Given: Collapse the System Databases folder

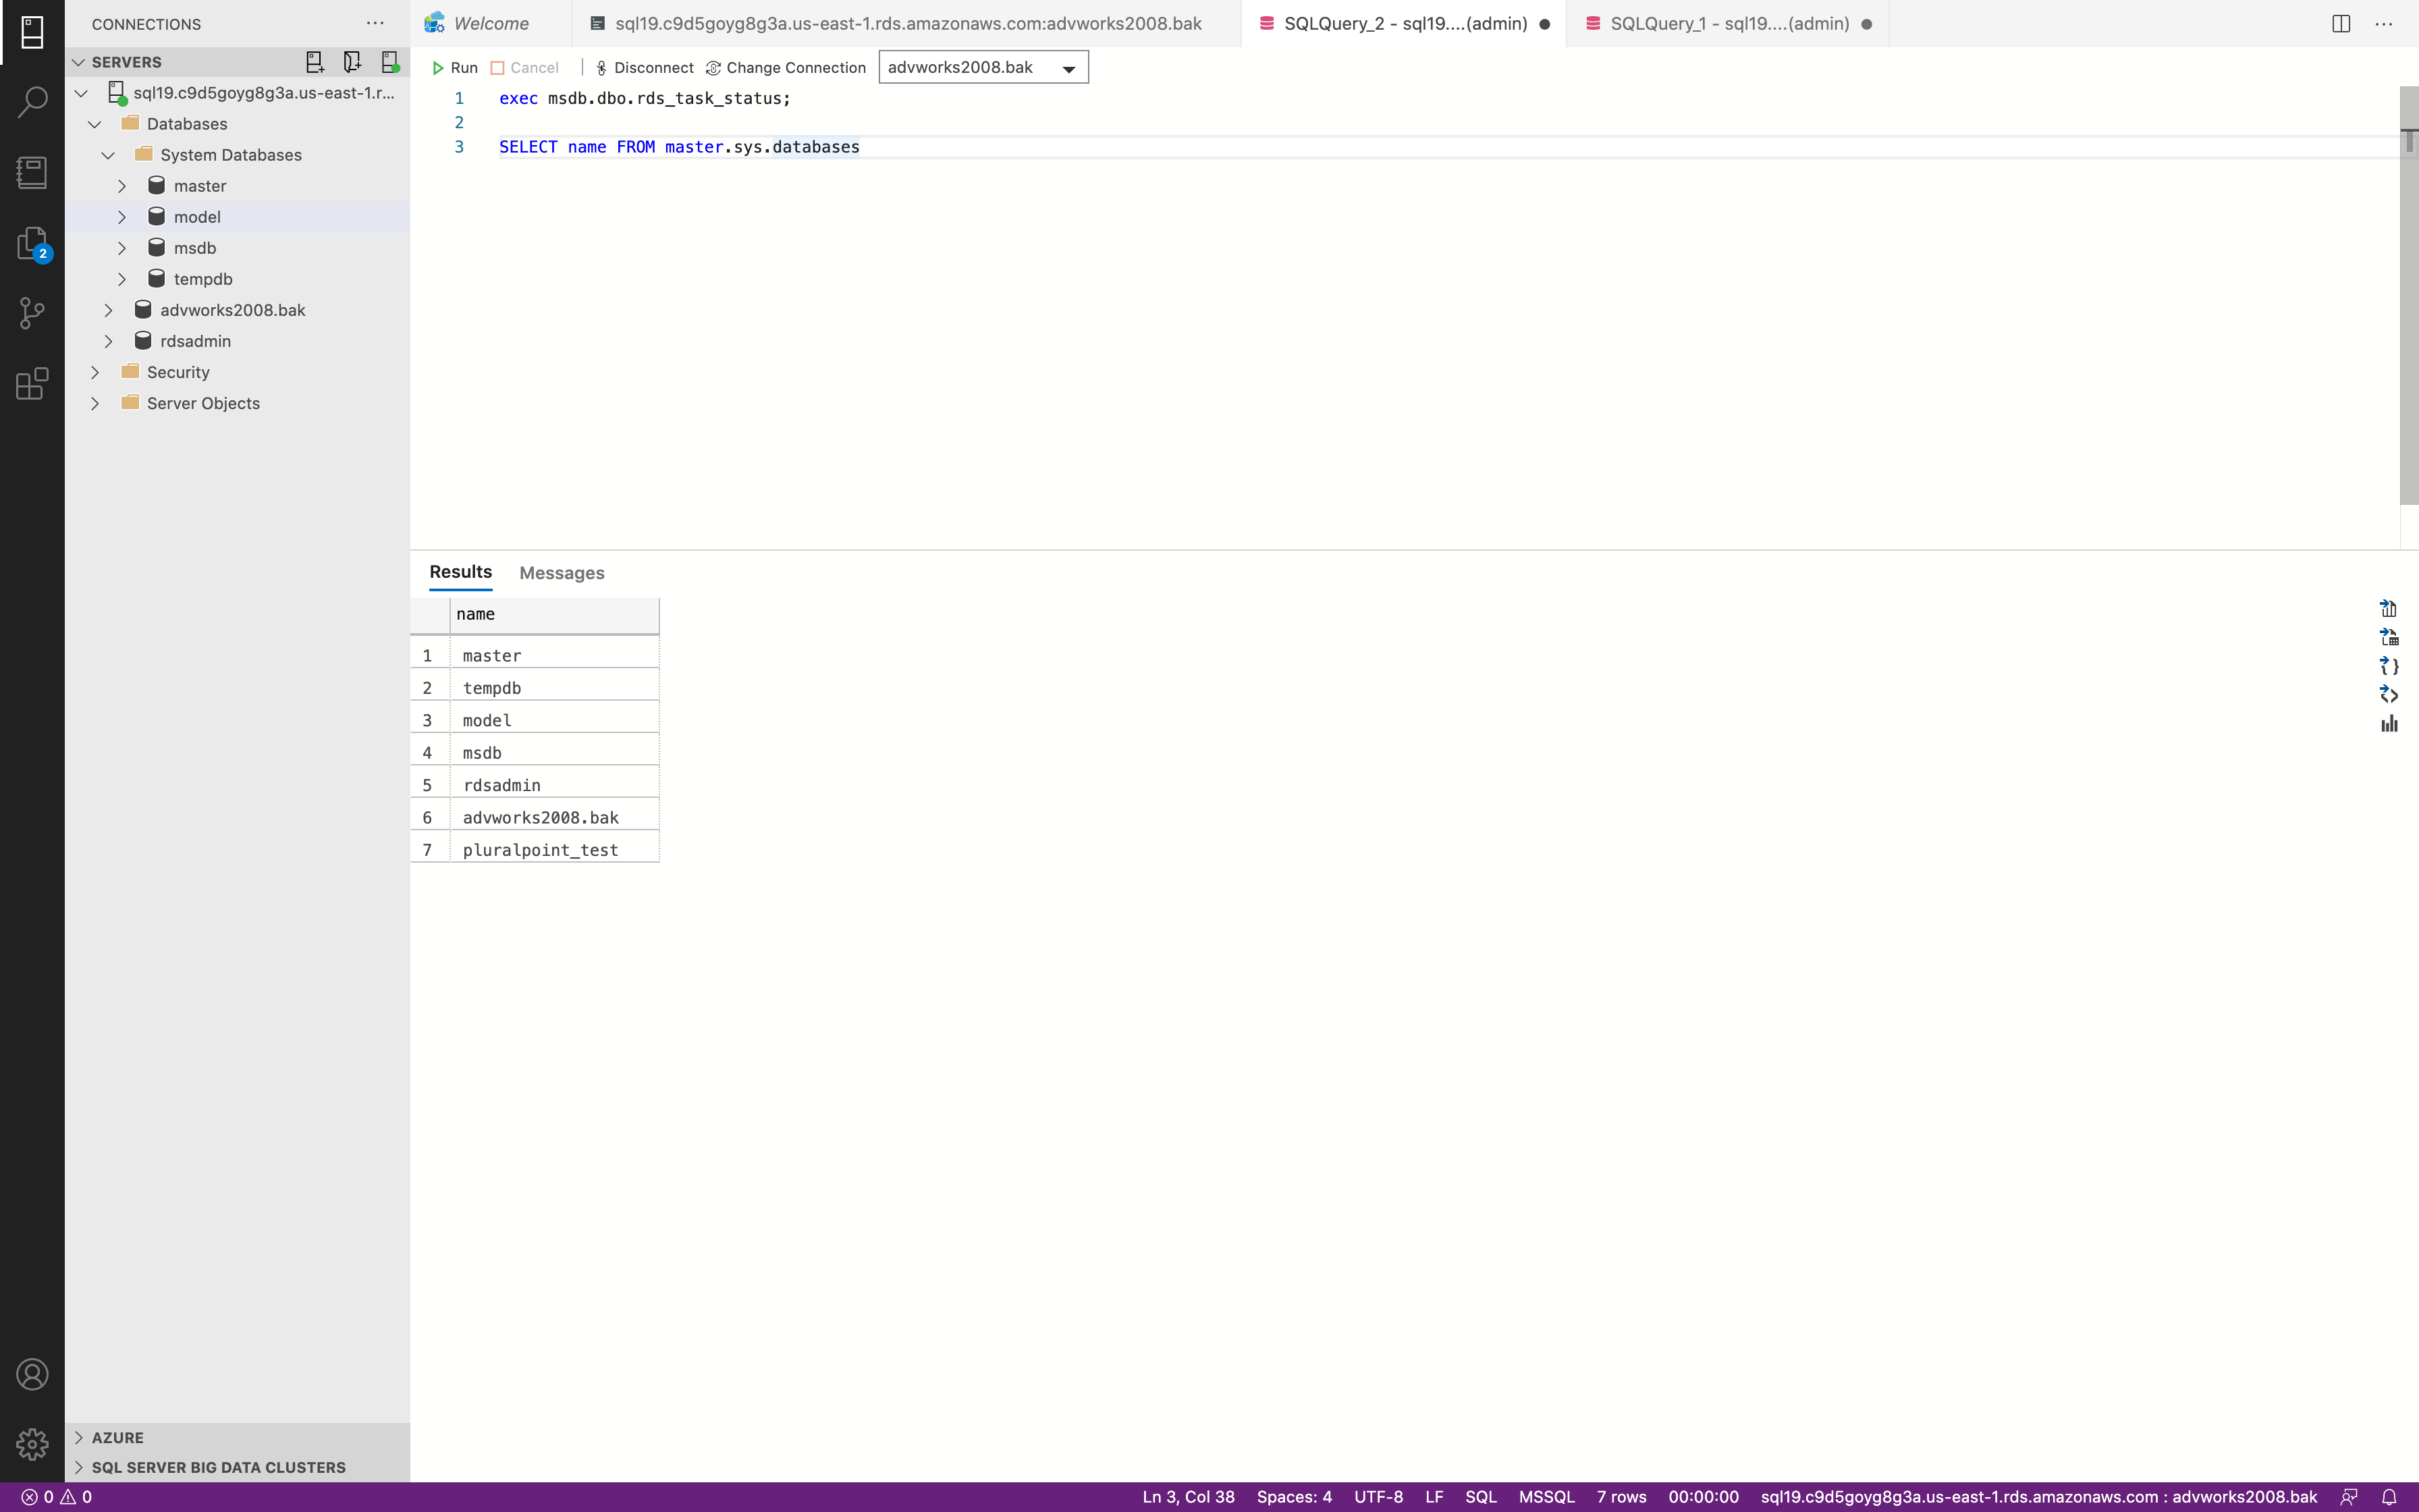Looking at the screenshot, I should (x=108, y=155).
